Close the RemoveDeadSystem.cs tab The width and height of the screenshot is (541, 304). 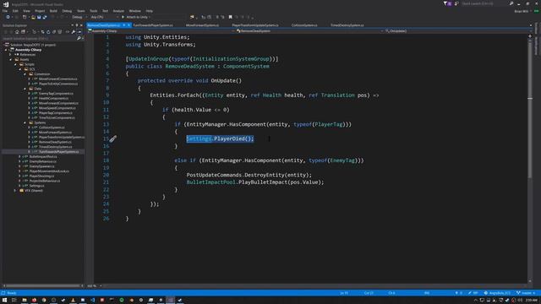click(x=128, y=25)
